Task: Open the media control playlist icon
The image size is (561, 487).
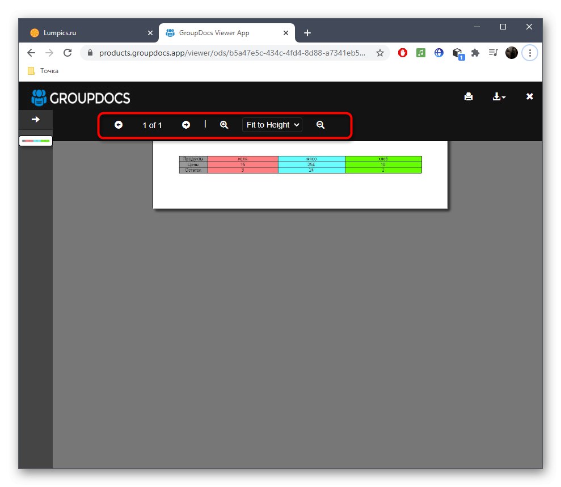Action: coord(493,53)
